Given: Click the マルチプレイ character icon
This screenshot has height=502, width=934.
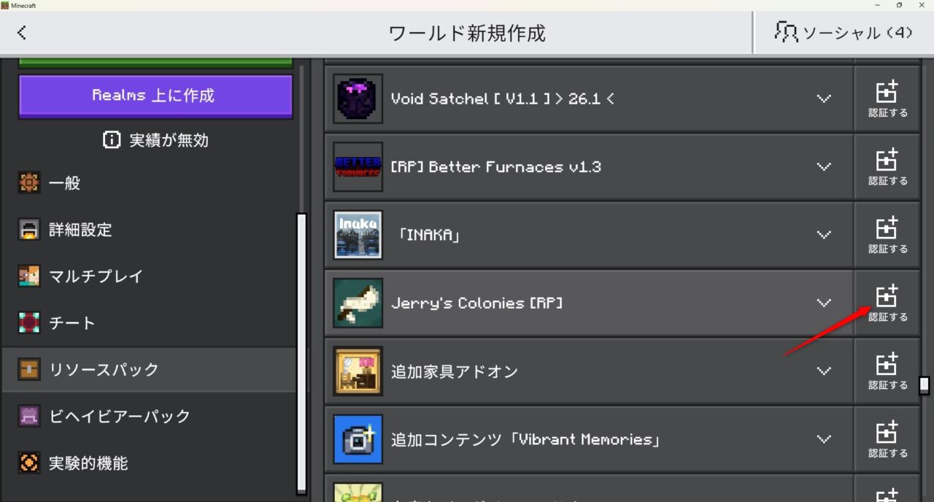Looking at the screenshot, I should 29,277.
